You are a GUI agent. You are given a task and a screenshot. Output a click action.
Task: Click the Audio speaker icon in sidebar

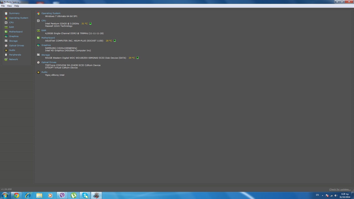pyautogui.click(x=6, y=50)
